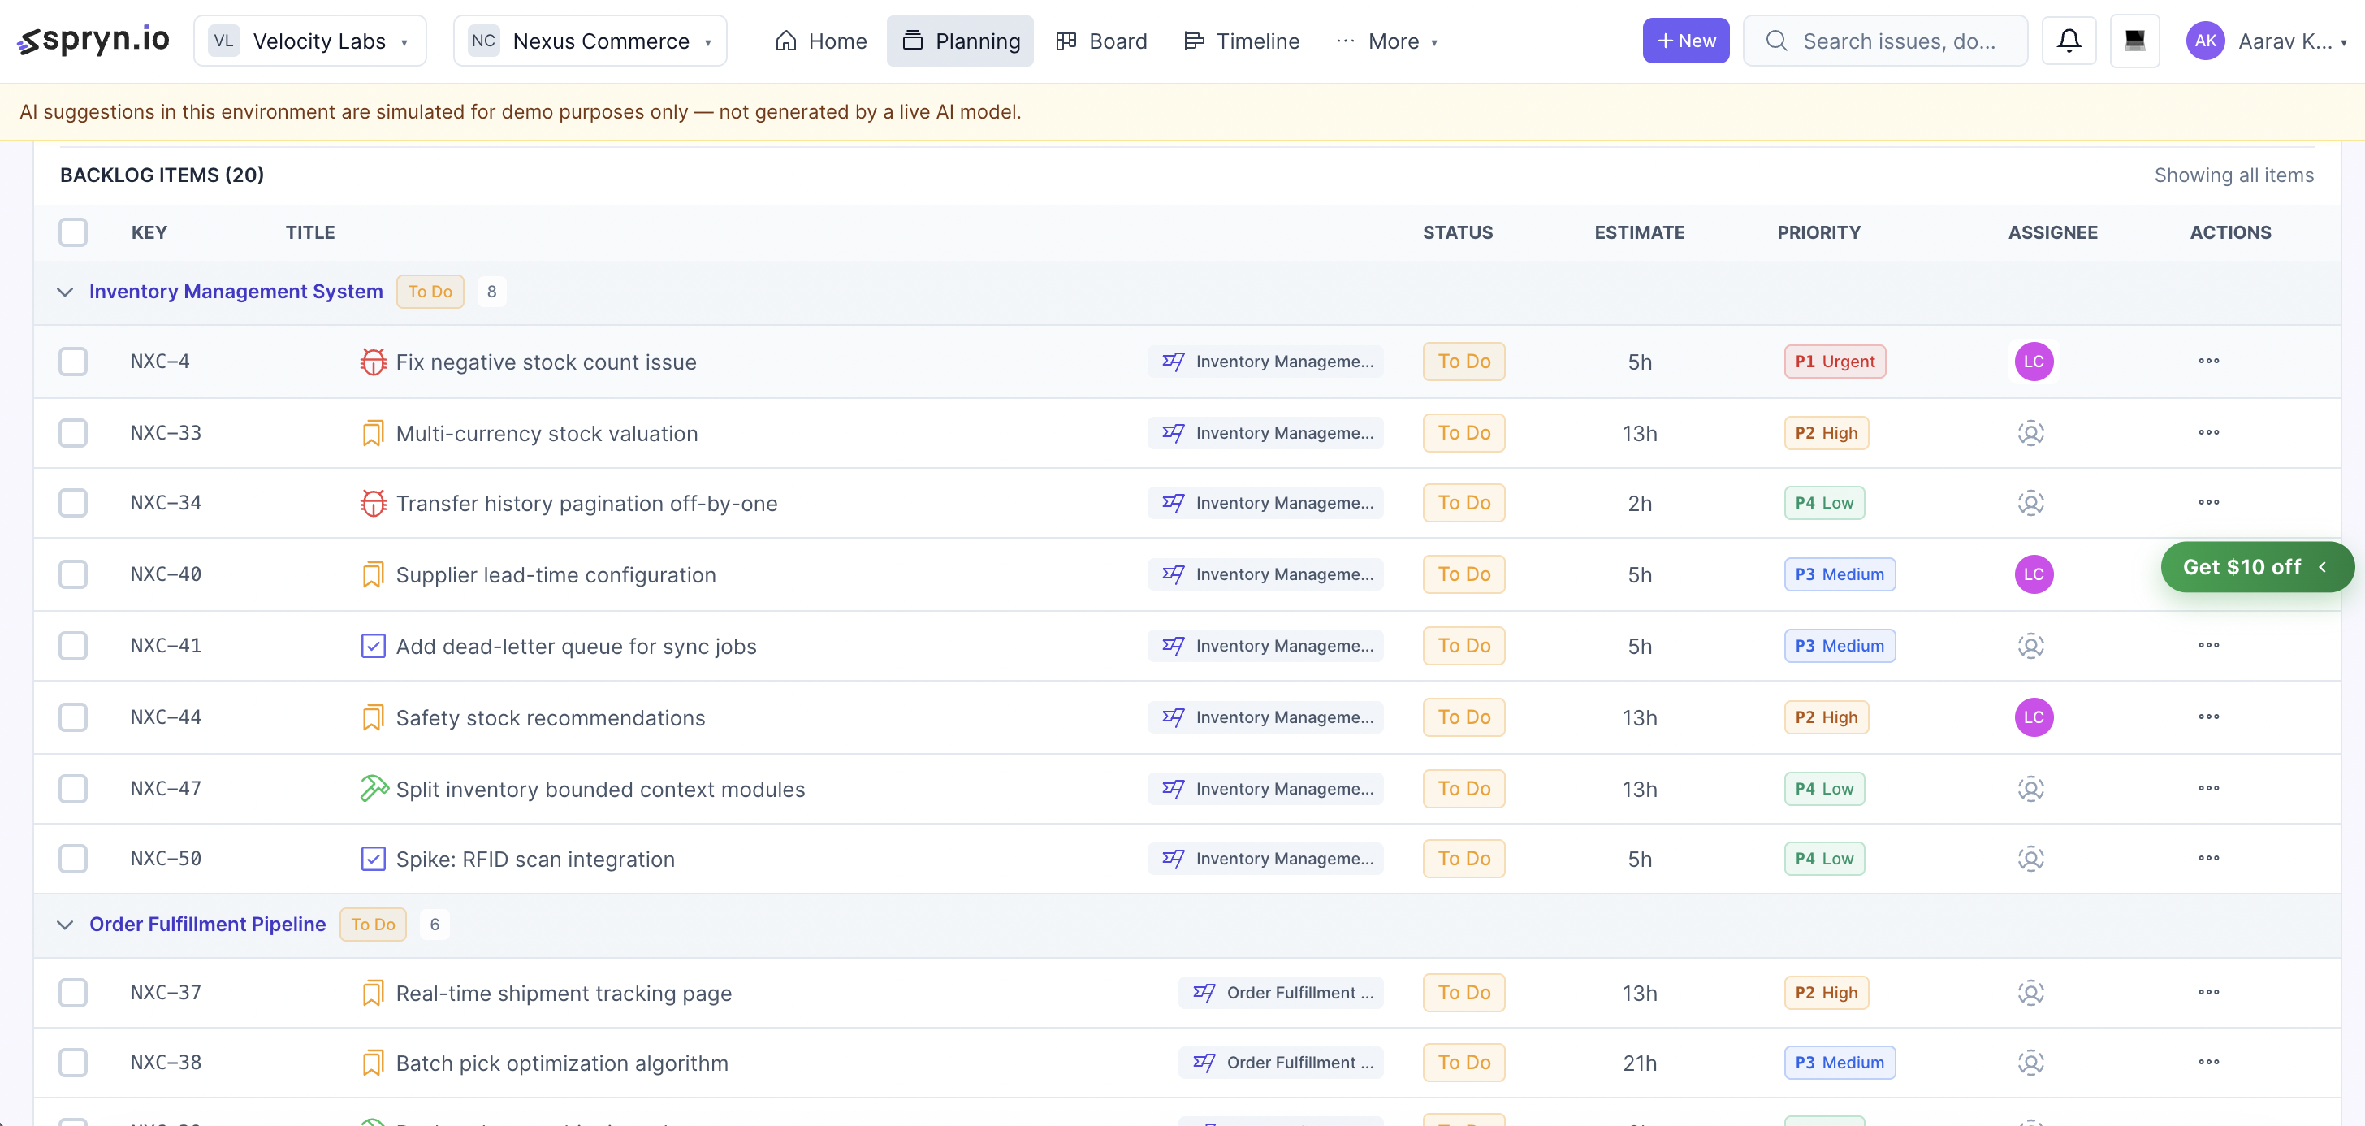Open the notifications bell
Viewport: 2365px width, 1126px height.
point(2069,41)
